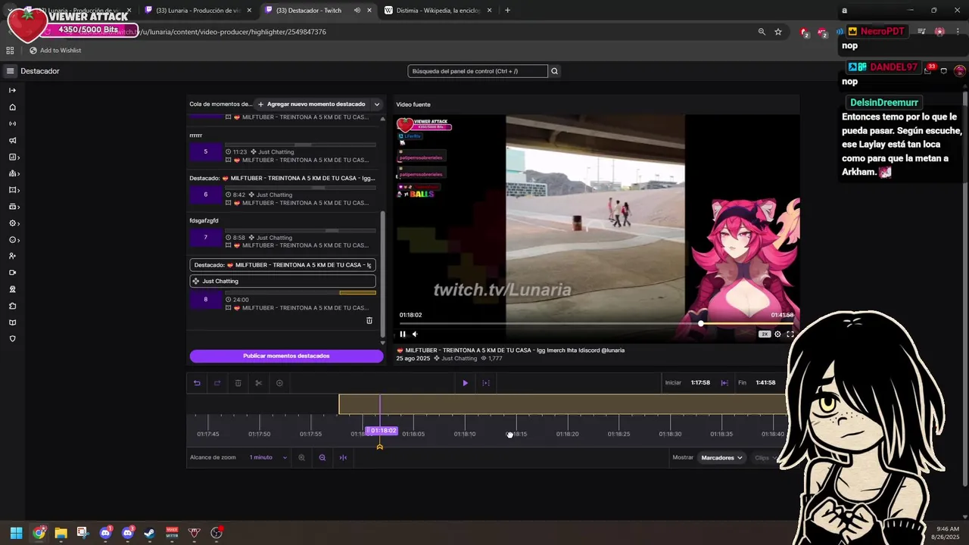Image resolution: width=969 pixels, height=545 pixels.
Task: Click the play-inside-brackets segment icon
Action: tap(486, 383)
